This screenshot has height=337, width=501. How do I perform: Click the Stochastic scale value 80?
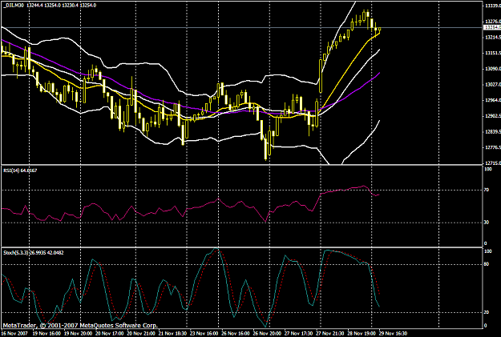(x=487, y=264)
